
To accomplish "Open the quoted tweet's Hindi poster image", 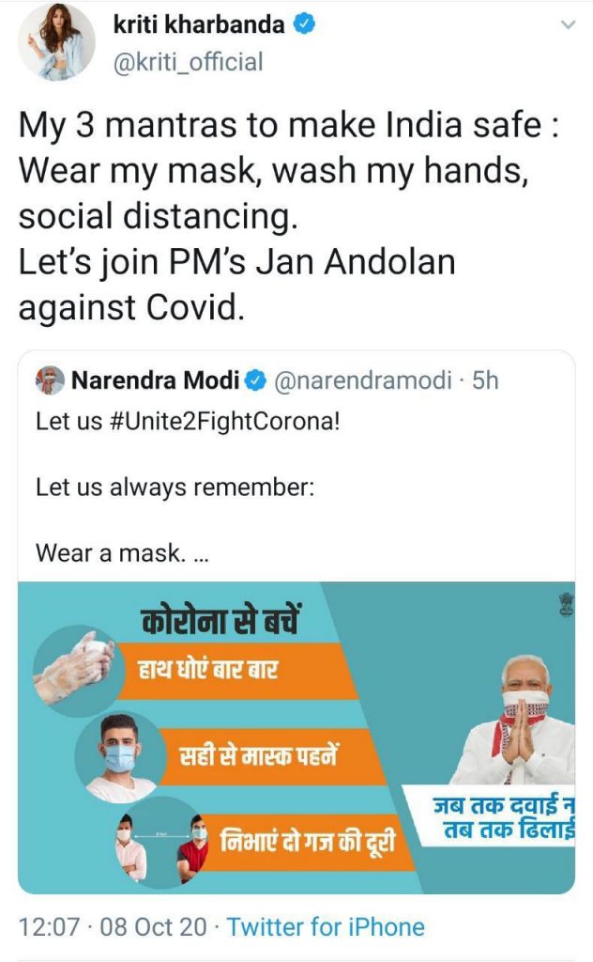I will (296, 737).
